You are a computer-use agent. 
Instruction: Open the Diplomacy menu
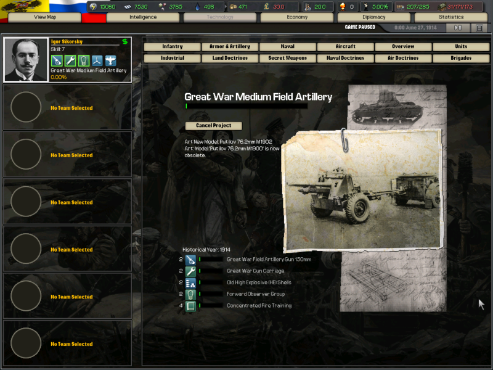tap(374, 17)
